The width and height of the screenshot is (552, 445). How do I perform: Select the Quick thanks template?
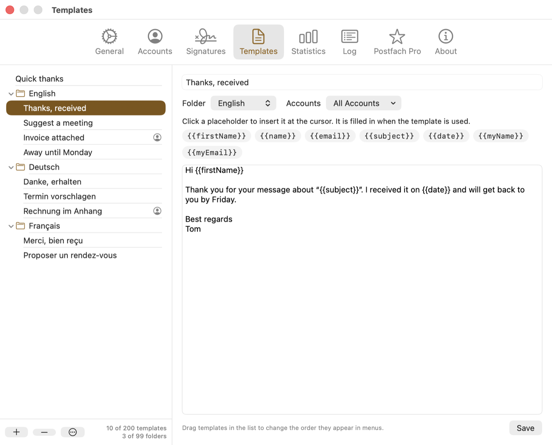(86, 79)
